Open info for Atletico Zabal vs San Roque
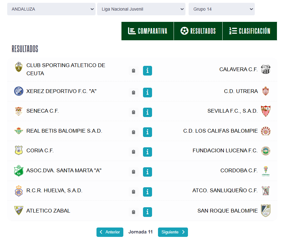Screen dimensions: 281x240 147,212
